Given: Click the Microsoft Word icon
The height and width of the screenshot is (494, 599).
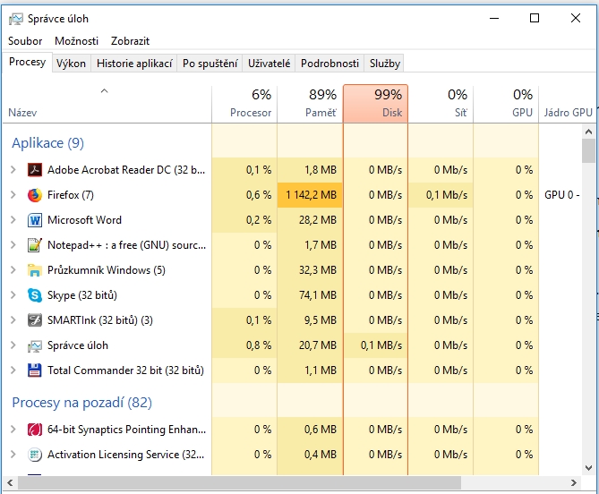Looking at the screenshot, I should (35, 220).
